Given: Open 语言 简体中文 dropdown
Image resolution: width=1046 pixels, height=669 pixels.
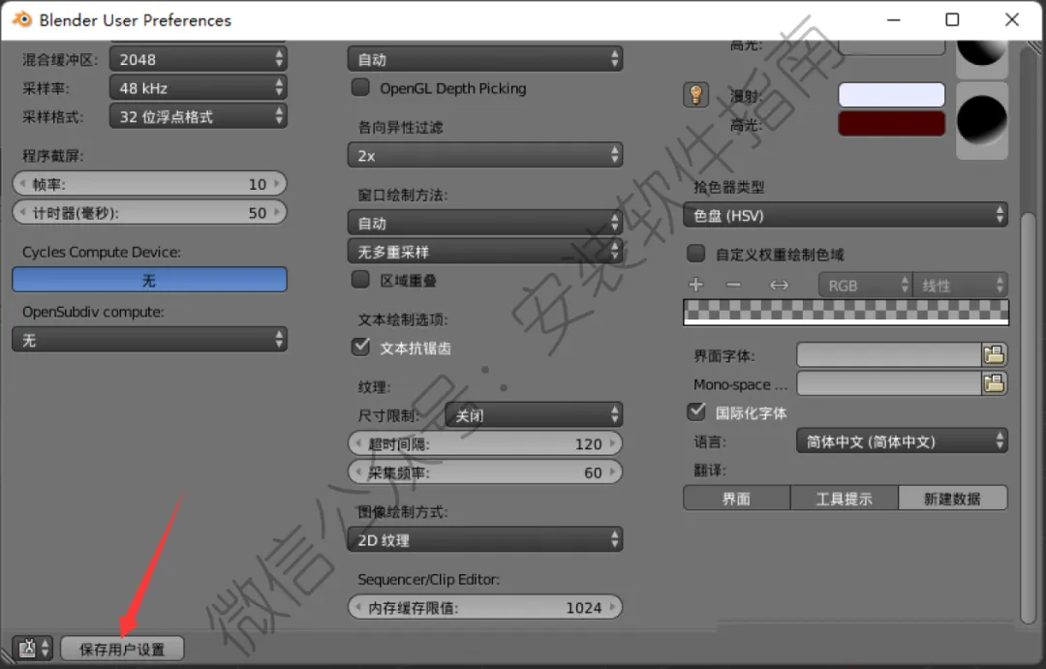Looking at the screenshot, I should 902,441.
